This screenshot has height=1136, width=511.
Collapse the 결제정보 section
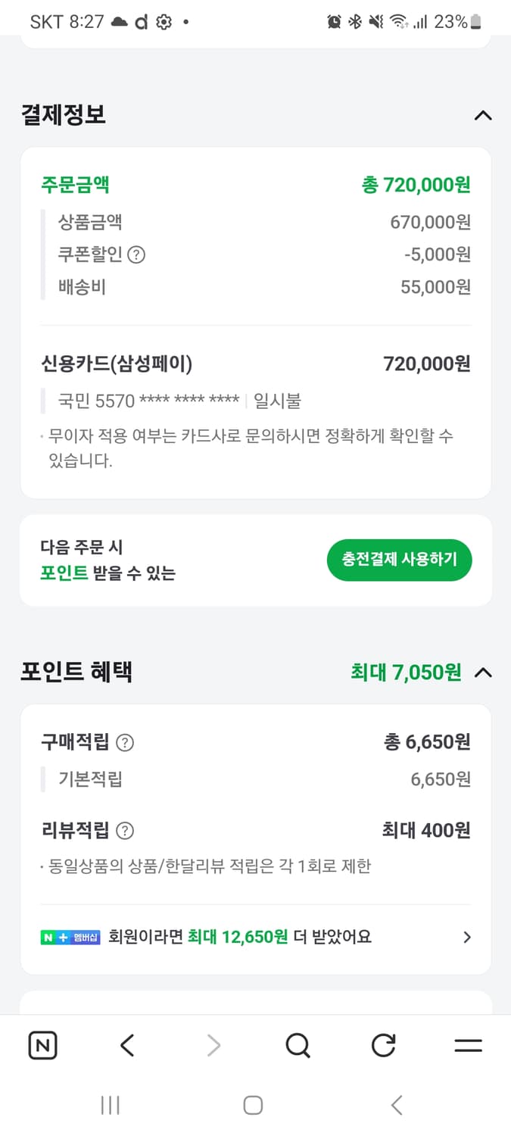click(x=483, y=115)
